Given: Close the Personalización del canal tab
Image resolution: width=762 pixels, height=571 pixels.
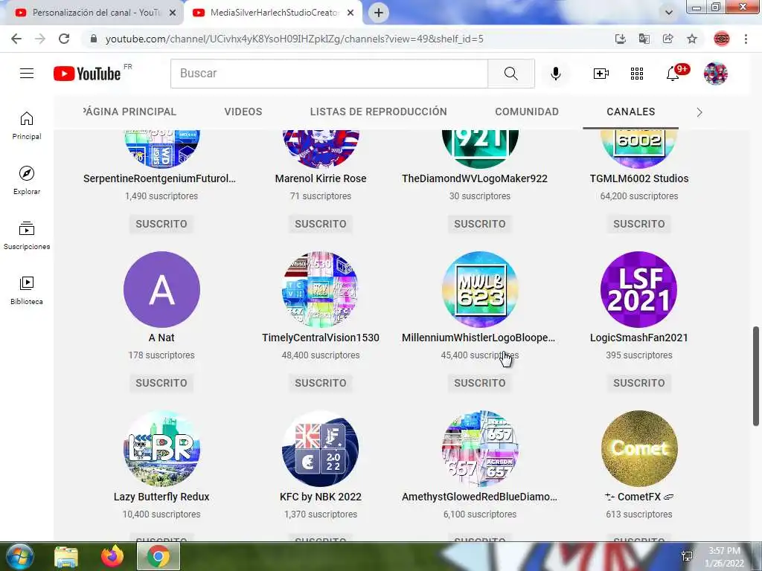Looking at the screenshot, I should click(x=173, y=13).
